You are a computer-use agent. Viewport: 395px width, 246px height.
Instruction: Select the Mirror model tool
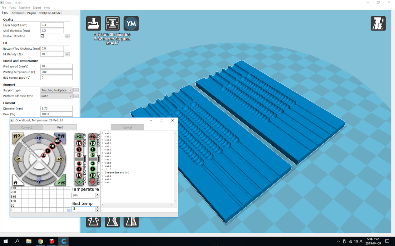[x=131, y=222]
